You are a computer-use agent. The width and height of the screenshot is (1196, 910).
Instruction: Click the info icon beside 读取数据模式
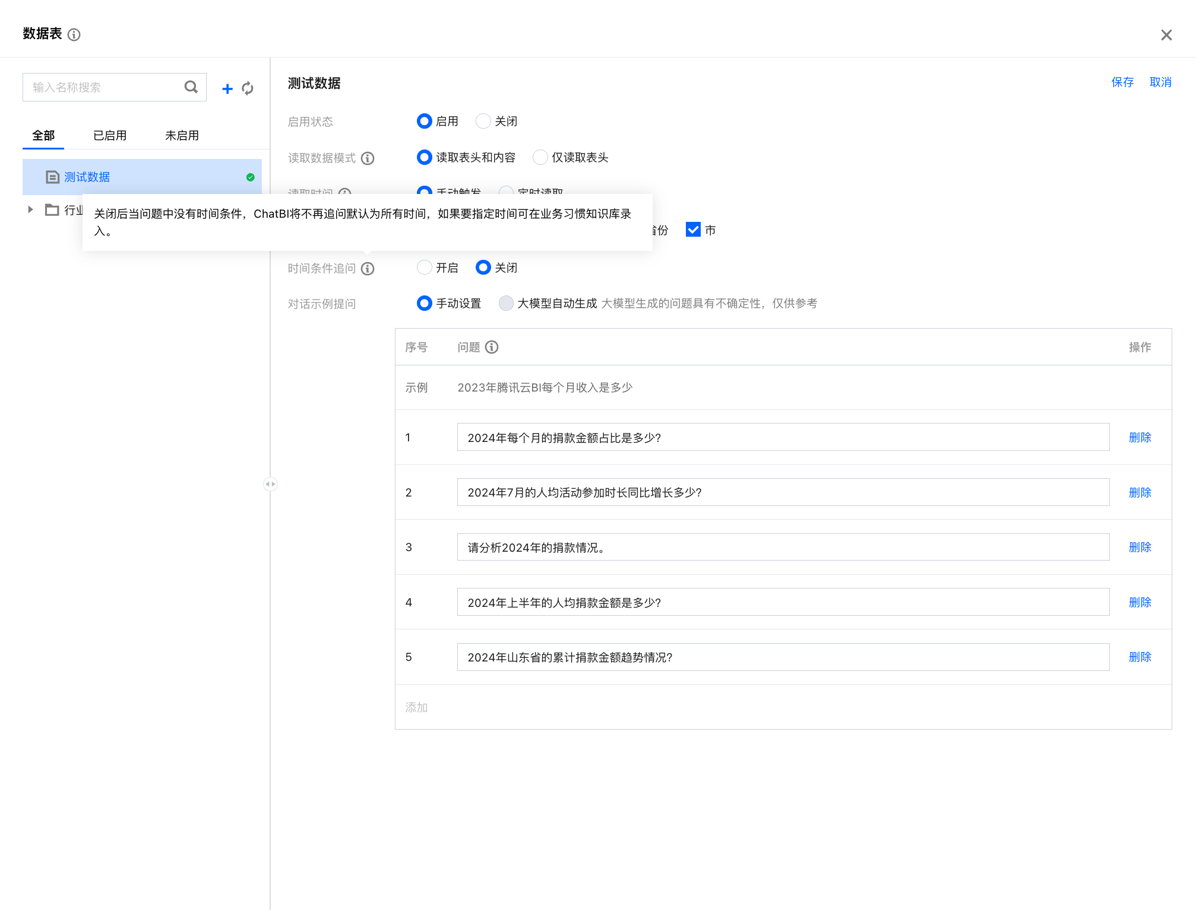point(368,158)
